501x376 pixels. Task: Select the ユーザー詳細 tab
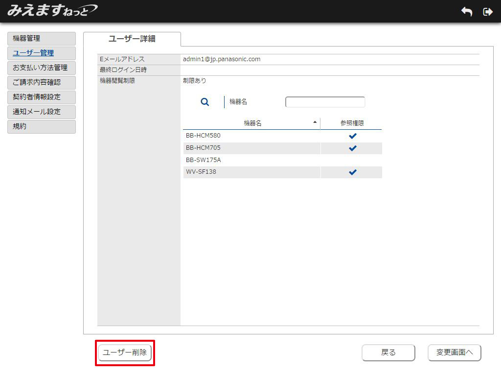[x=132, y=39]
